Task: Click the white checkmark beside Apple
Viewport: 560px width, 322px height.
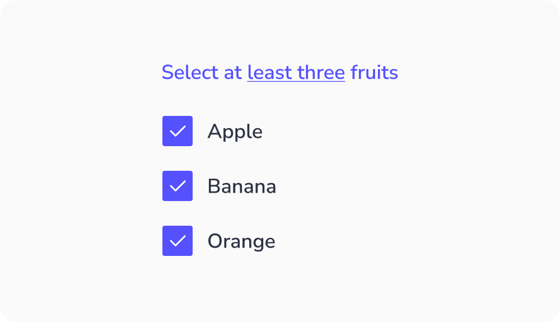Action: coord(178,131)
